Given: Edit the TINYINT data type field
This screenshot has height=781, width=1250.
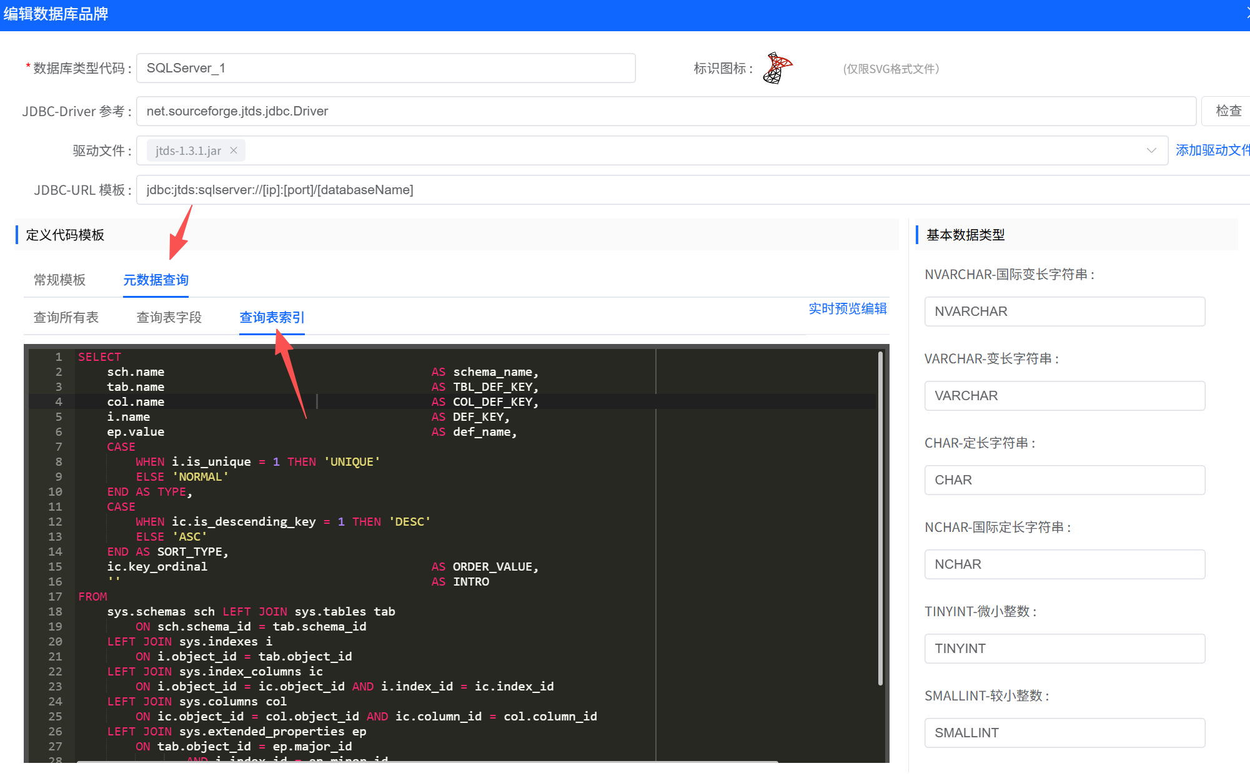Looking at the screenshot, I should [x=1064, y=649].
